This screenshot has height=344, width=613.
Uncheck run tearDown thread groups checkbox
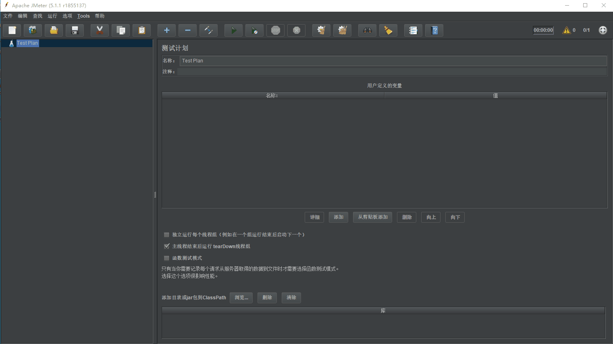click(x=166, y=247)
